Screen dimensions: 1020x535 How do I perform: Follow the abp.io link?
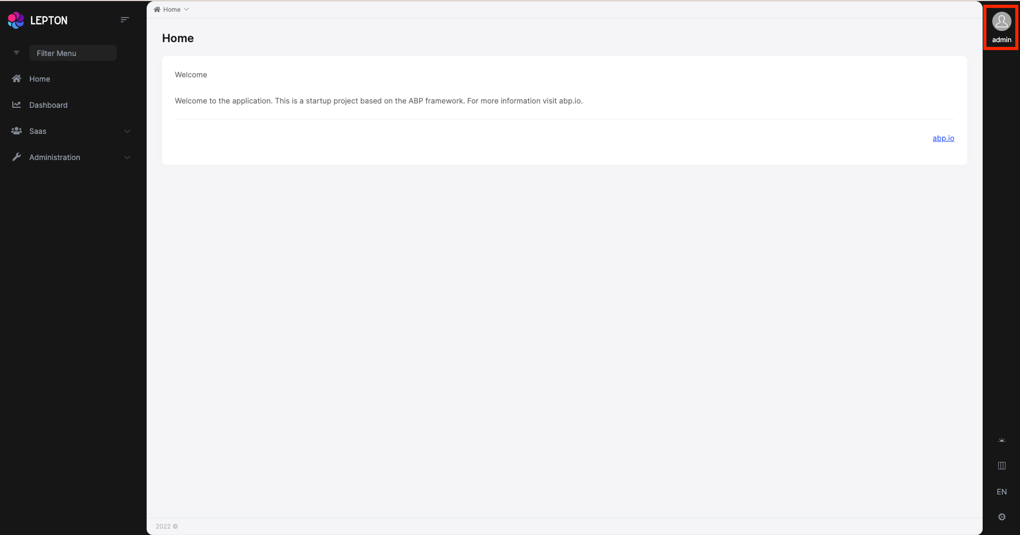pos(943,138)
